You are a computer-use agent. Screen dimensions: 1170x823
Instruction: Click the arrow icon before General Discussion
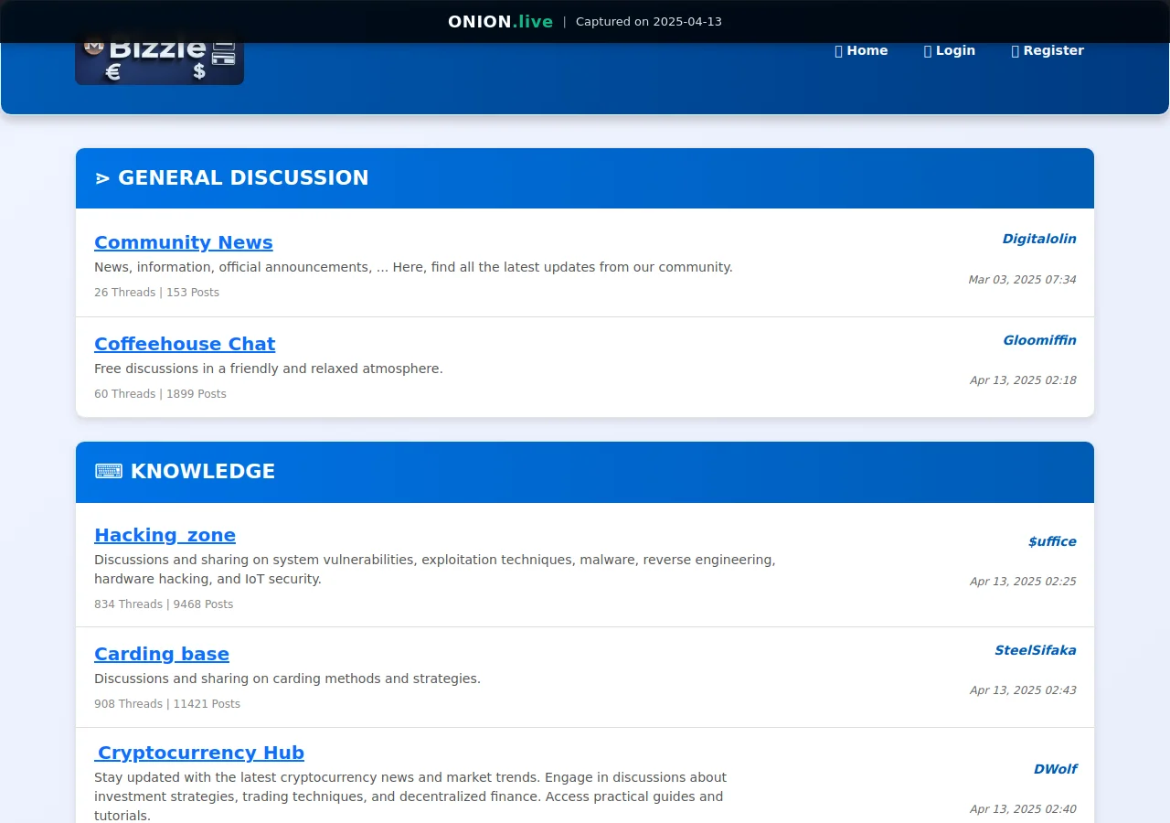(x=102, y=178)
